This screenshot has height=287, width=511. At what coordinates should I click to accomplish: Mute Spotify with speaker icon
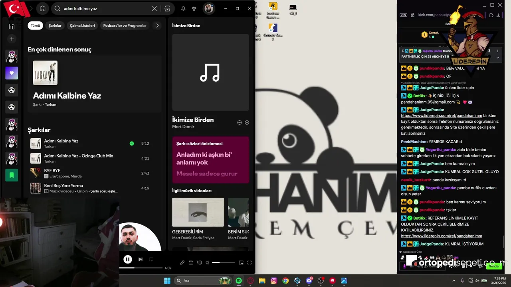tap(207, 262)
